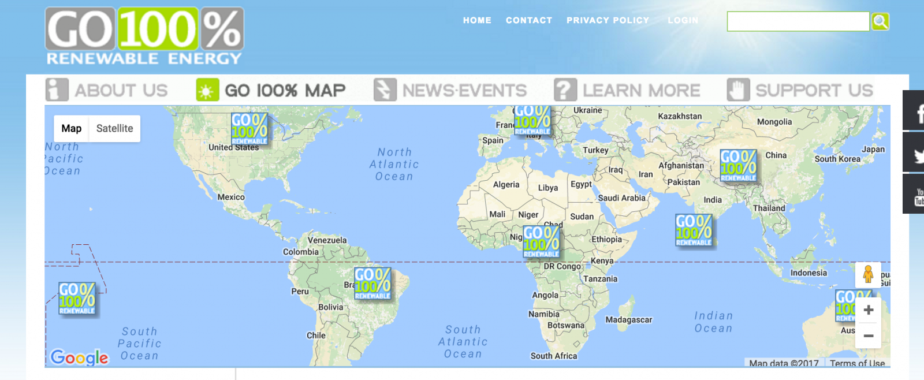Click the Map data ©2017 text

(x=784, y=363)
